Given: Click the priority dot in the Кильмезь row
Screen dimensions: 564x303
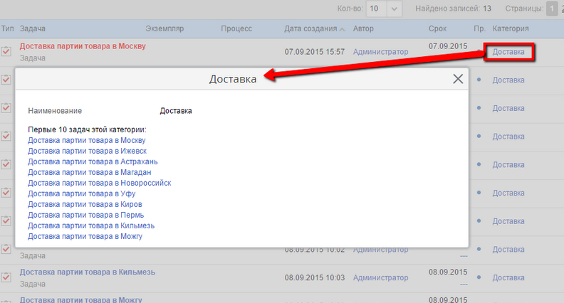Looking at the screenshot, I should pos(479,277).
